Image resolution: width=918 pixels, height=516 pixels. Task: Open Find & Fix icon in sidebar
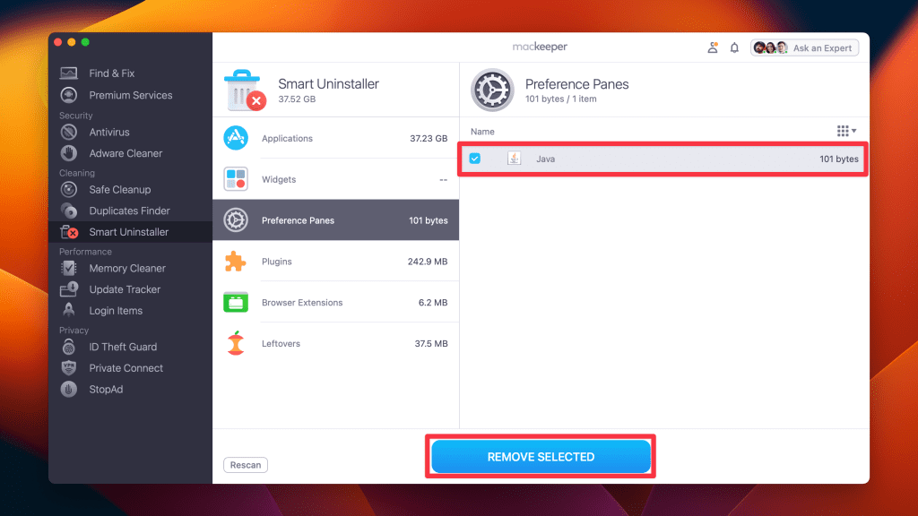pos(68,73)
